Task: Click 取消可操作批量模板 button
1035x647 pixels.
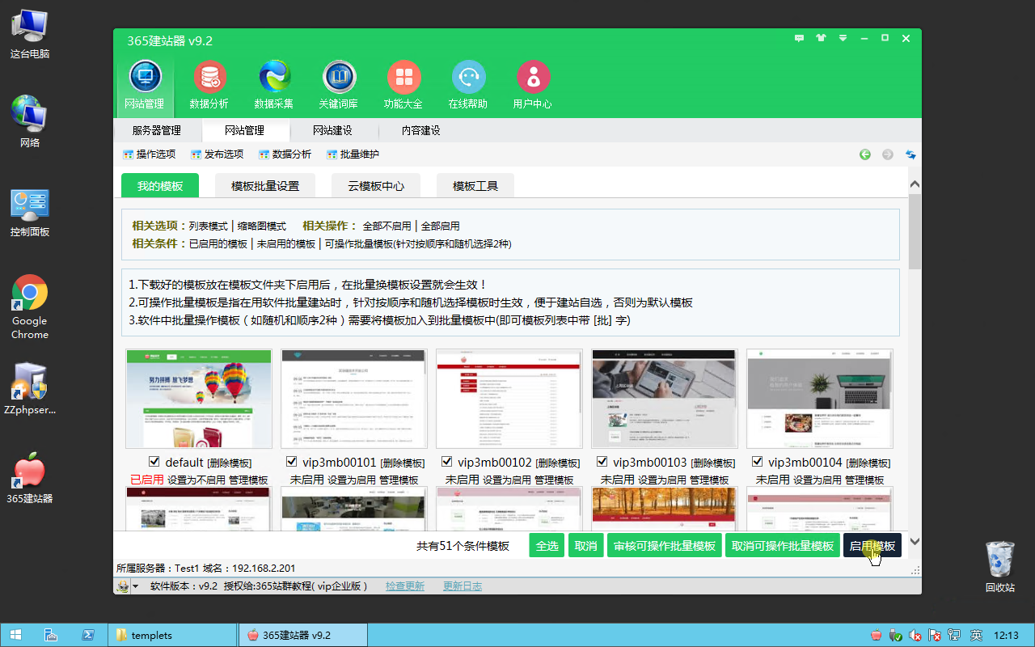Action: [783, 546]
